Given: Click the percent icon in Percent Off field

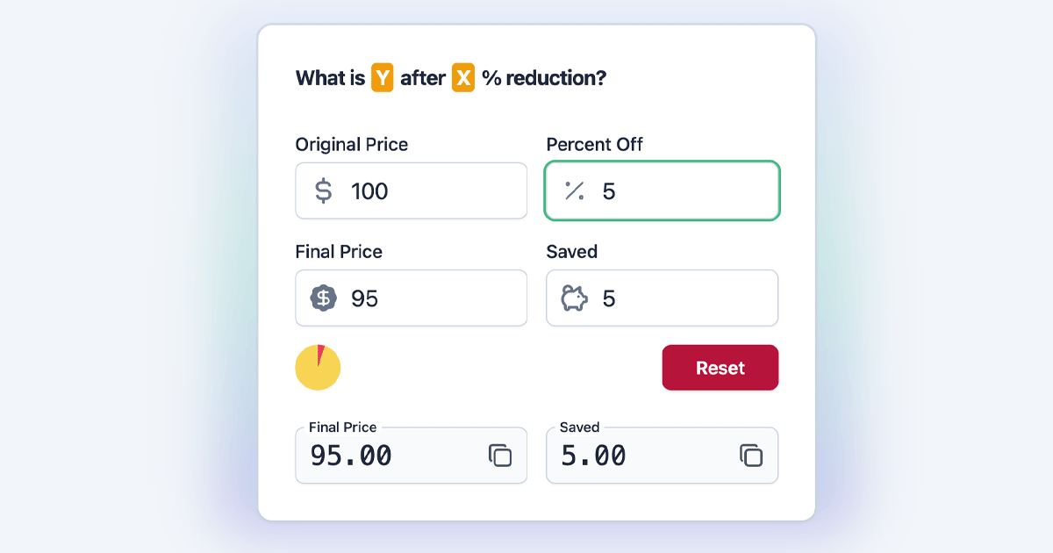Looking at the screenshot, I should (x=575, y=191).
